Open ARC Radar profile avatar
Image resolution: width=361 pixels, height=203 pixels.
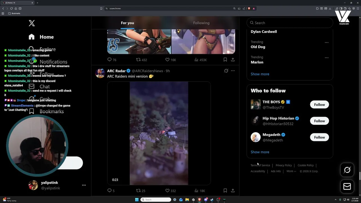coord(100,73)
